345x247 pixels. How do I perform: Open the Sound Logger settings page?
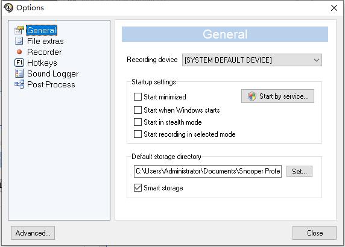pyautogui.click(x=53, y=73)
